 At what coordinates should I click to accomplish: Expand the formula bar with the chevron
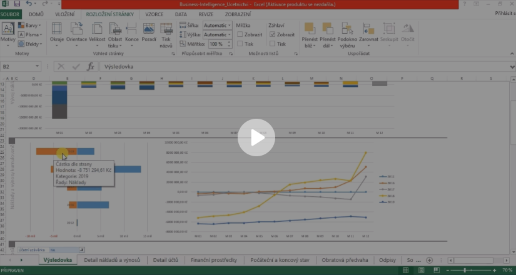(512, 67)
